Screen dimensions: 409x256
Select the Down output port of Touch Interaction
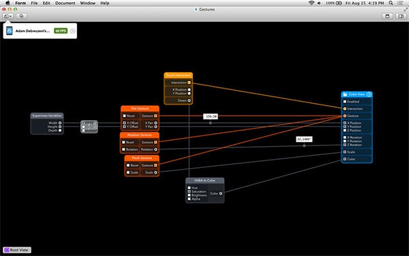click(190, 100)
